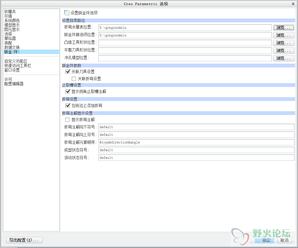The height and width of the screenshot is (248, 298).
Task: Select 图元显示 category
Action: click(12, 29)
